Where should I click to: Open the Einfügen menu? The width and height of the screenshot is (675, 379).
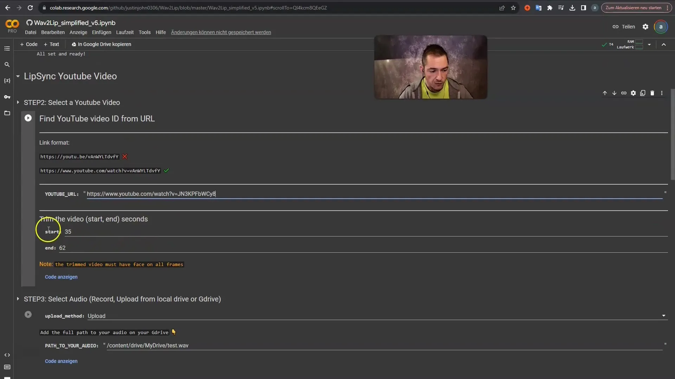(x=102, y=32)
